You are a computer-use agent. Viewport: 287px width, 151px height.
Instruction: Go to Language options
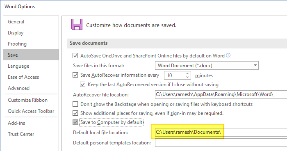click(x=18, y=66)
